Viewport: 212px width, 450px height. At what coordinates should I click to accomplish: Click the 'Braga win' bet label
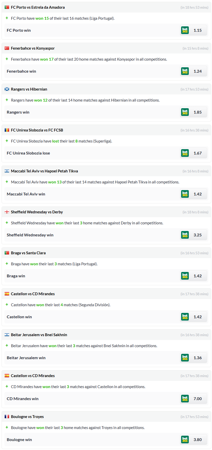pos(16,276)
